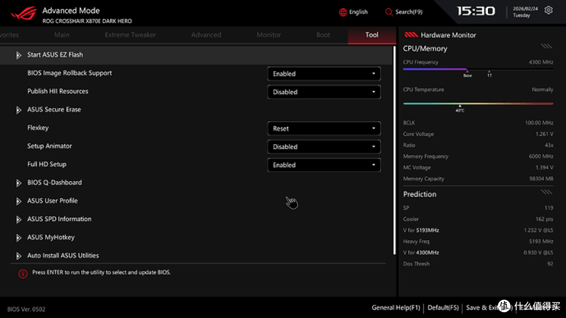The height and width of the screenshot is (318, 566).
Task: Switch to the Main tab
Action: [62, 35]
